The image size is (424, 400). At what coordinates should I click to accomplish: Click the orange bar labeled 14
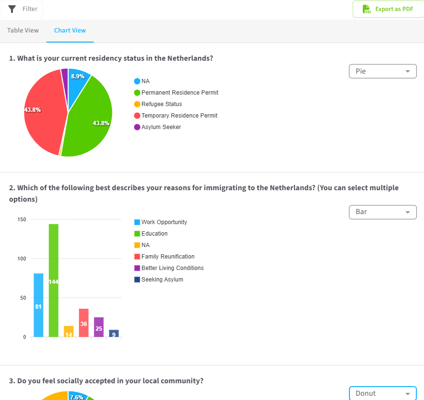click(69, 331)
